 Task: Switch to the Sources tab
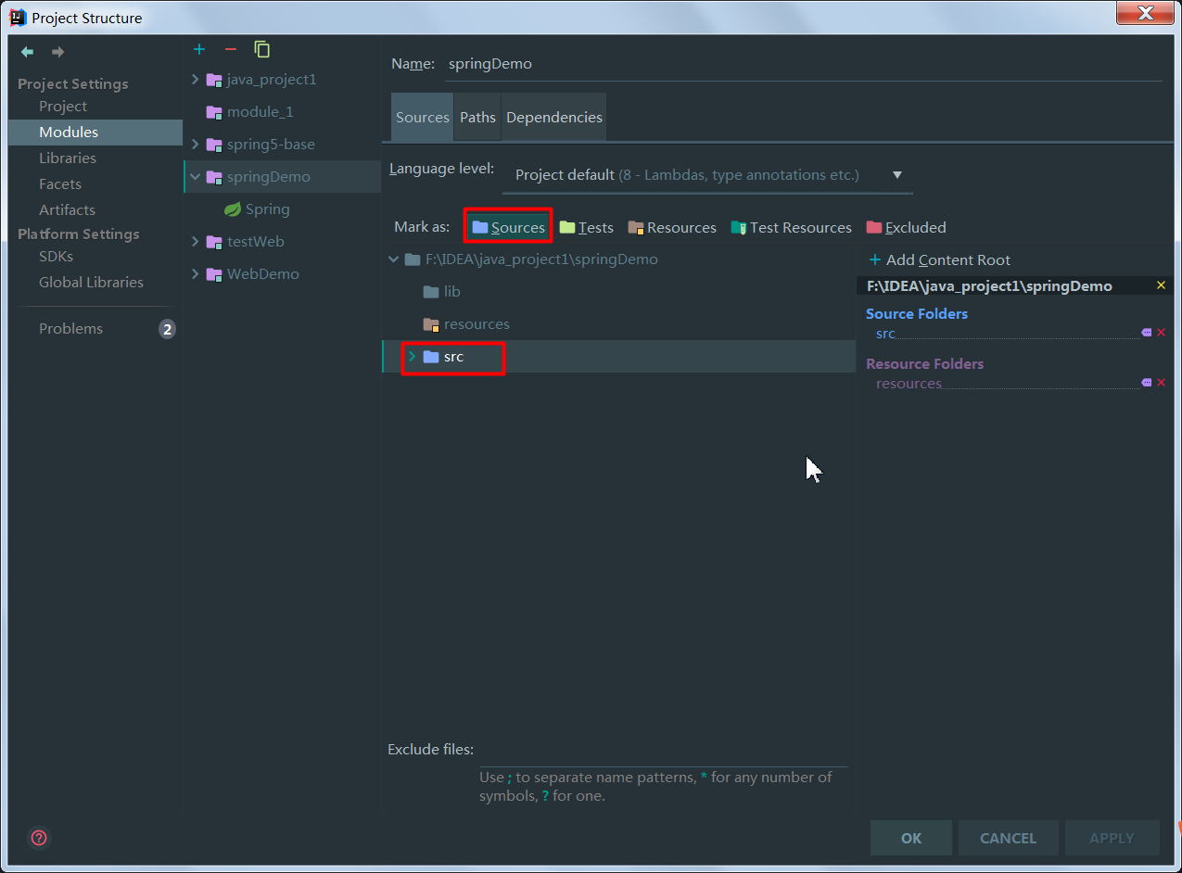pos(423,118)
